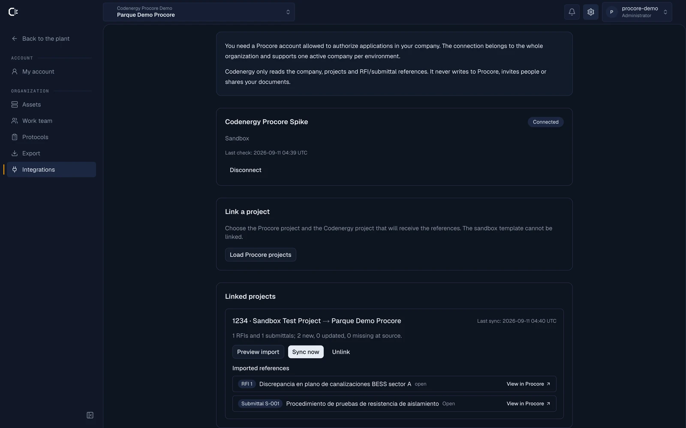The image size is (686, 428).
Task: Collapse the sidebar panel icon
Action: click(x=90, y=415)
